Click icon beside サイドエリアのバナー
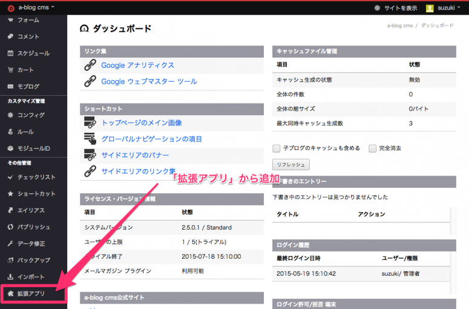 point(90,154)
